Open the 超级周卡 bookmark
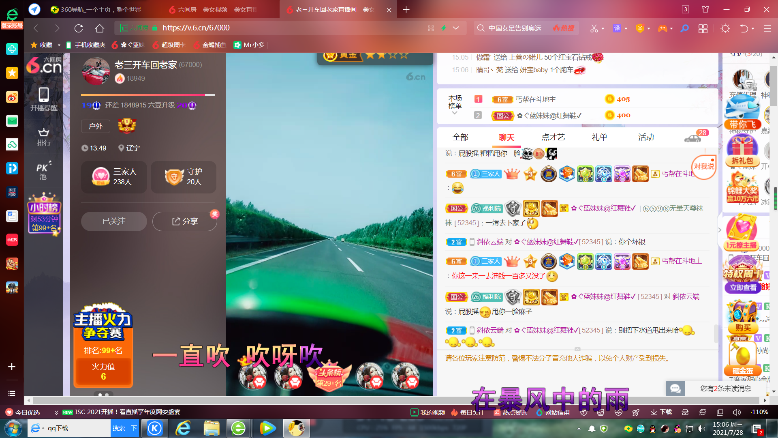The width and height of the screenshot is (778, 438). tap(169, 45)
